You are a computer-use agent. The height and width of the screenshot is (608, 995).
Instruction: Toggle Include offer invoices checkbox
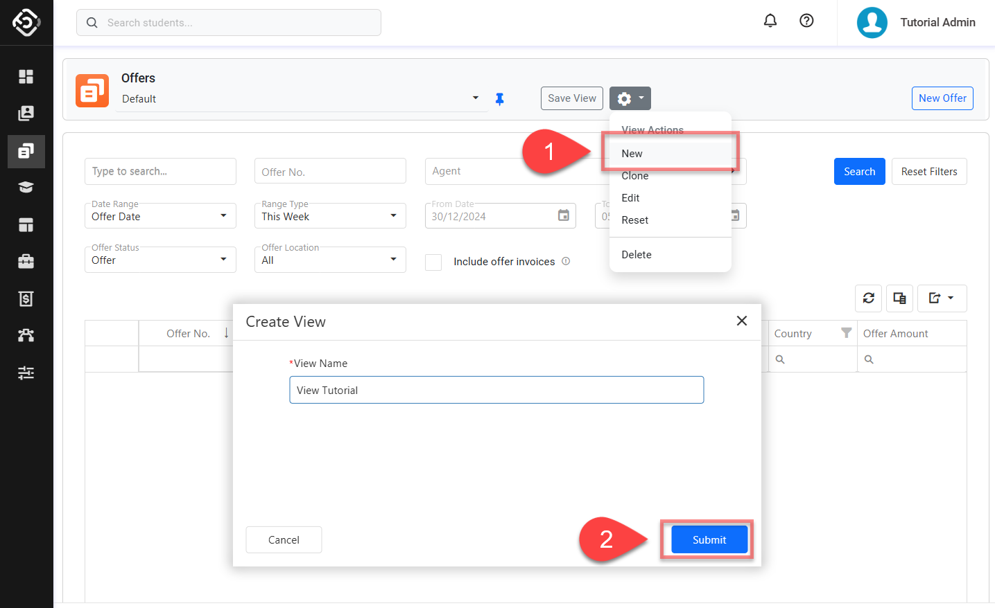433,262
